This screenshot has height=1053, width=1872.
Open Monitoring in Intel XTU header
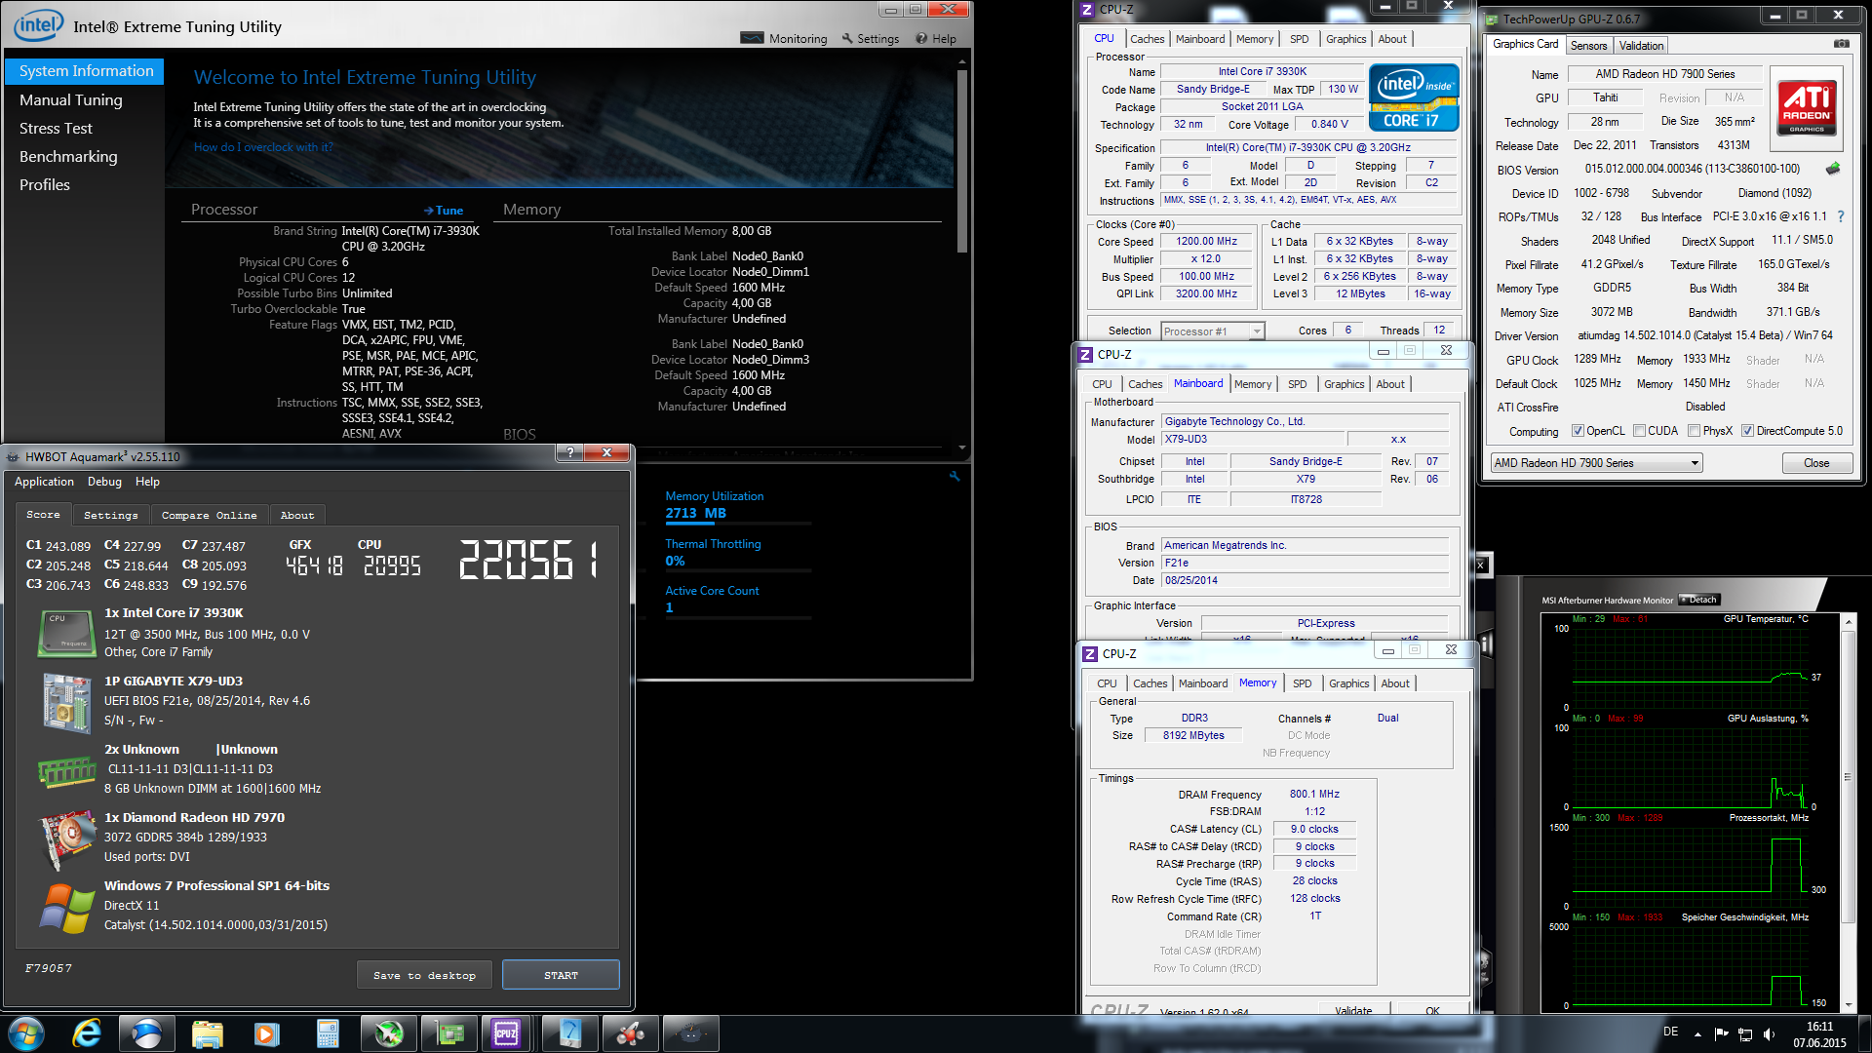(x=784, y=39)
